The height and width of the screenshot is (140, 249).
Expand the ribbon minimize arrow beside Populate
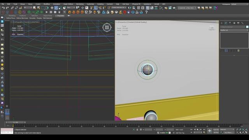point(69,16)
